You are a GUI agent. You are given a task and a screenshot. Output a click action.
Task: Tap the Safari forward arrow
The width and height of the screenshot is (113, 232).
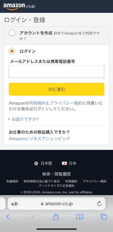[x=32, y=217]
